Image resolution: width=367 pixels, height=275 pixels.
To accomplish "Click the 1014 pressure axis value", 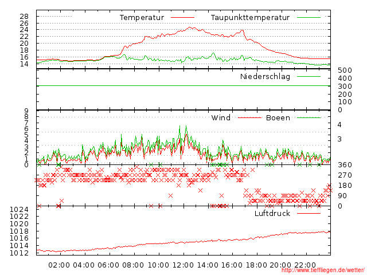I will (x=19, y=246).
